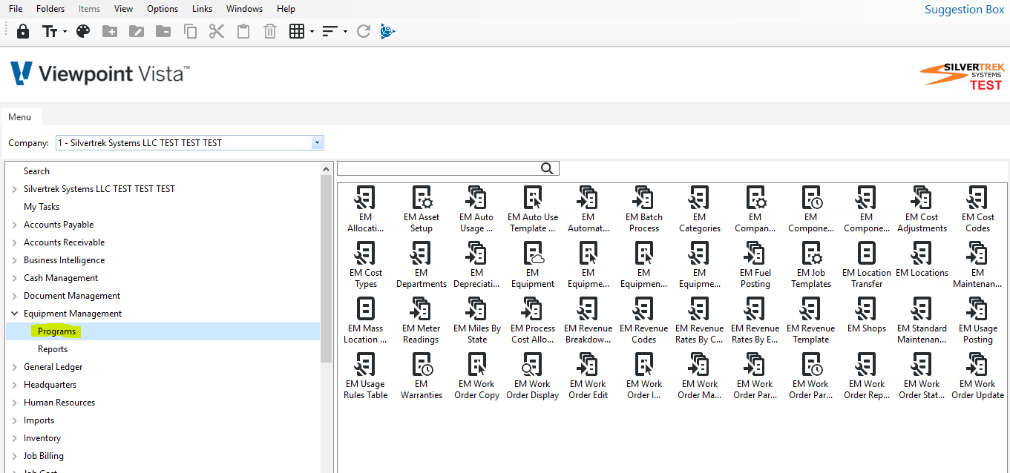This screenshot has height=473, width=1010.
Task: Click the lock icon in toolbar
Action: [23, 31]
